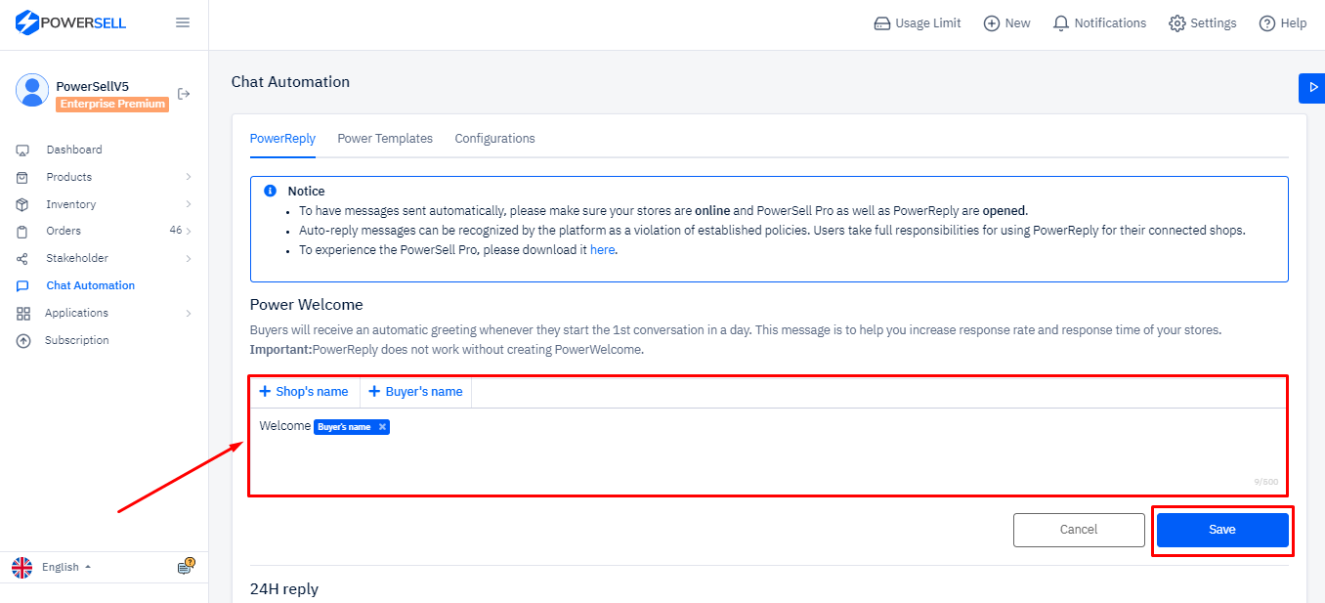
Task: Open the Configurations tab
Action: click(x=494, y=139)
